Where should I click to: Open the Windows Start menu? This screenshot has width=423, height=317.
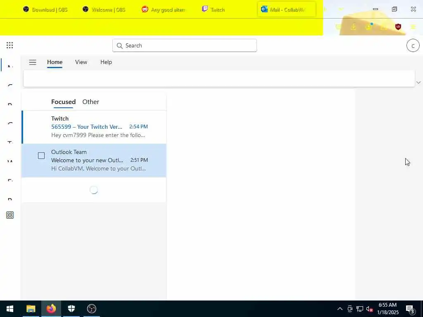(10, 309)
